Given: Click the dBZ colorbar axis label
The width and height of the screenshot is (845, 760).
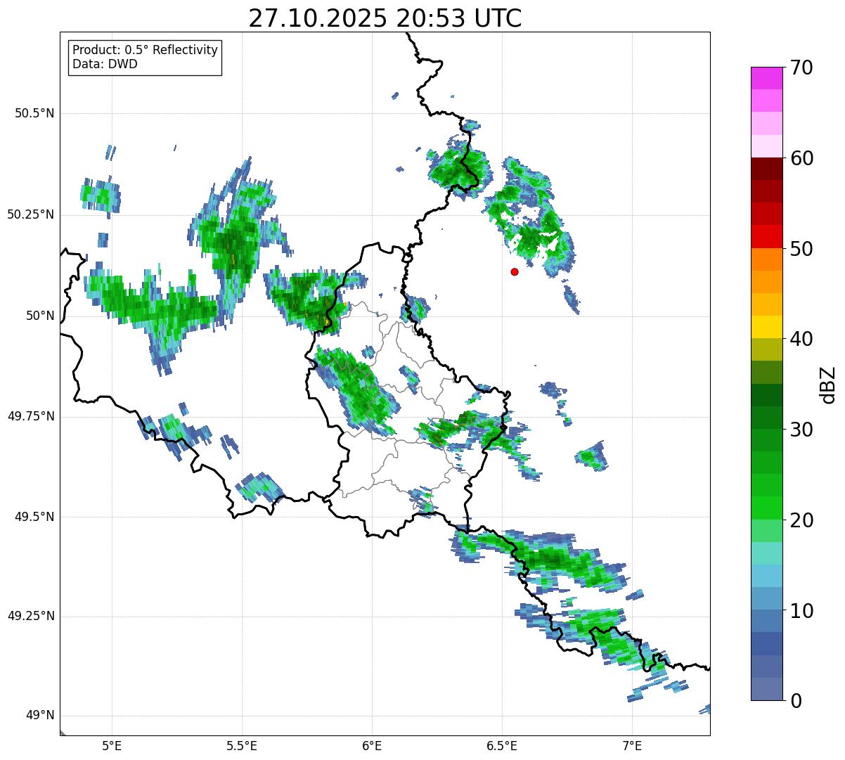Looking at the screenshot, I should tap(828, 384).
